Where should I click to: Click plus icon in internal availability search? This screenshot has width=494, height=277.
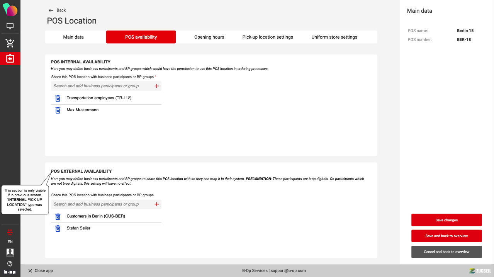[x=156, y=86]
